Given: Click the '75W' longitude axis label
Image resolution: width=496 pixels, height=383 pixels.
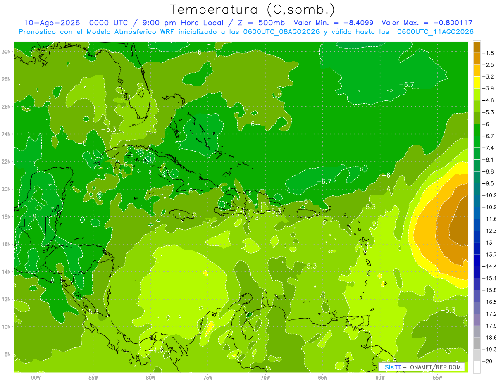Looking at the screenshot, I should click(208, 378).
